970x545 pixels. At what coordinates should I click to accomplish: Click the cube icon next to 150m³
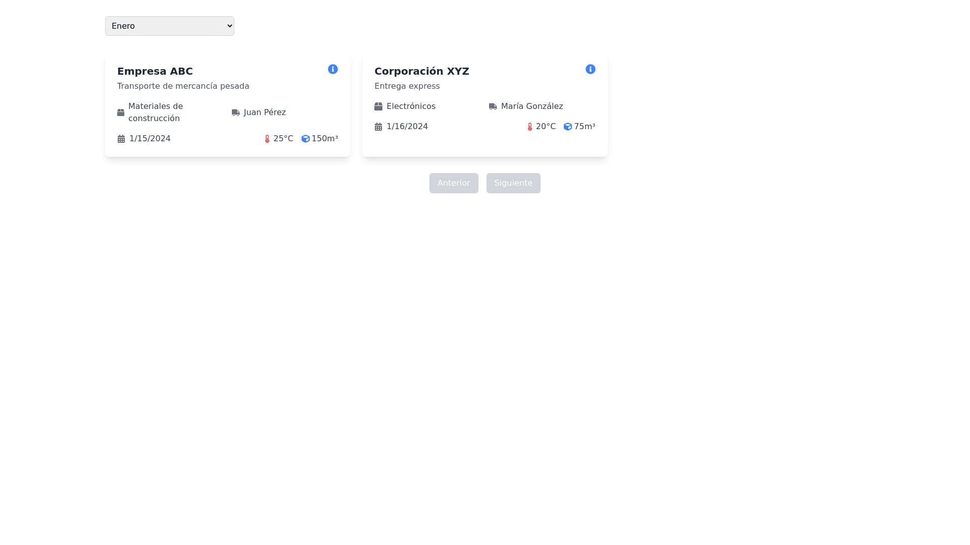(305, 138)
